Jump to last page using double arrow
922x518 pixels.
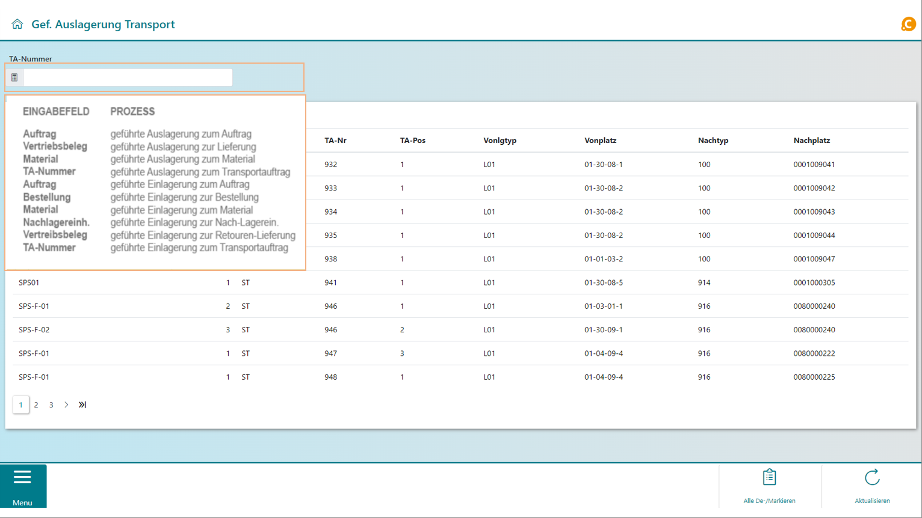tap(82, 405)
